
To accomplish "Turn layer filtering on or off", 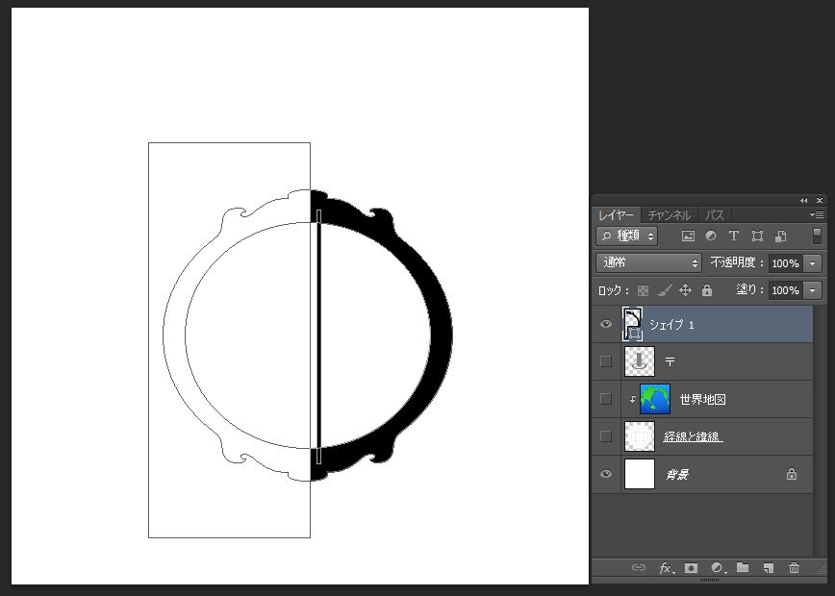I will point(817,236).
